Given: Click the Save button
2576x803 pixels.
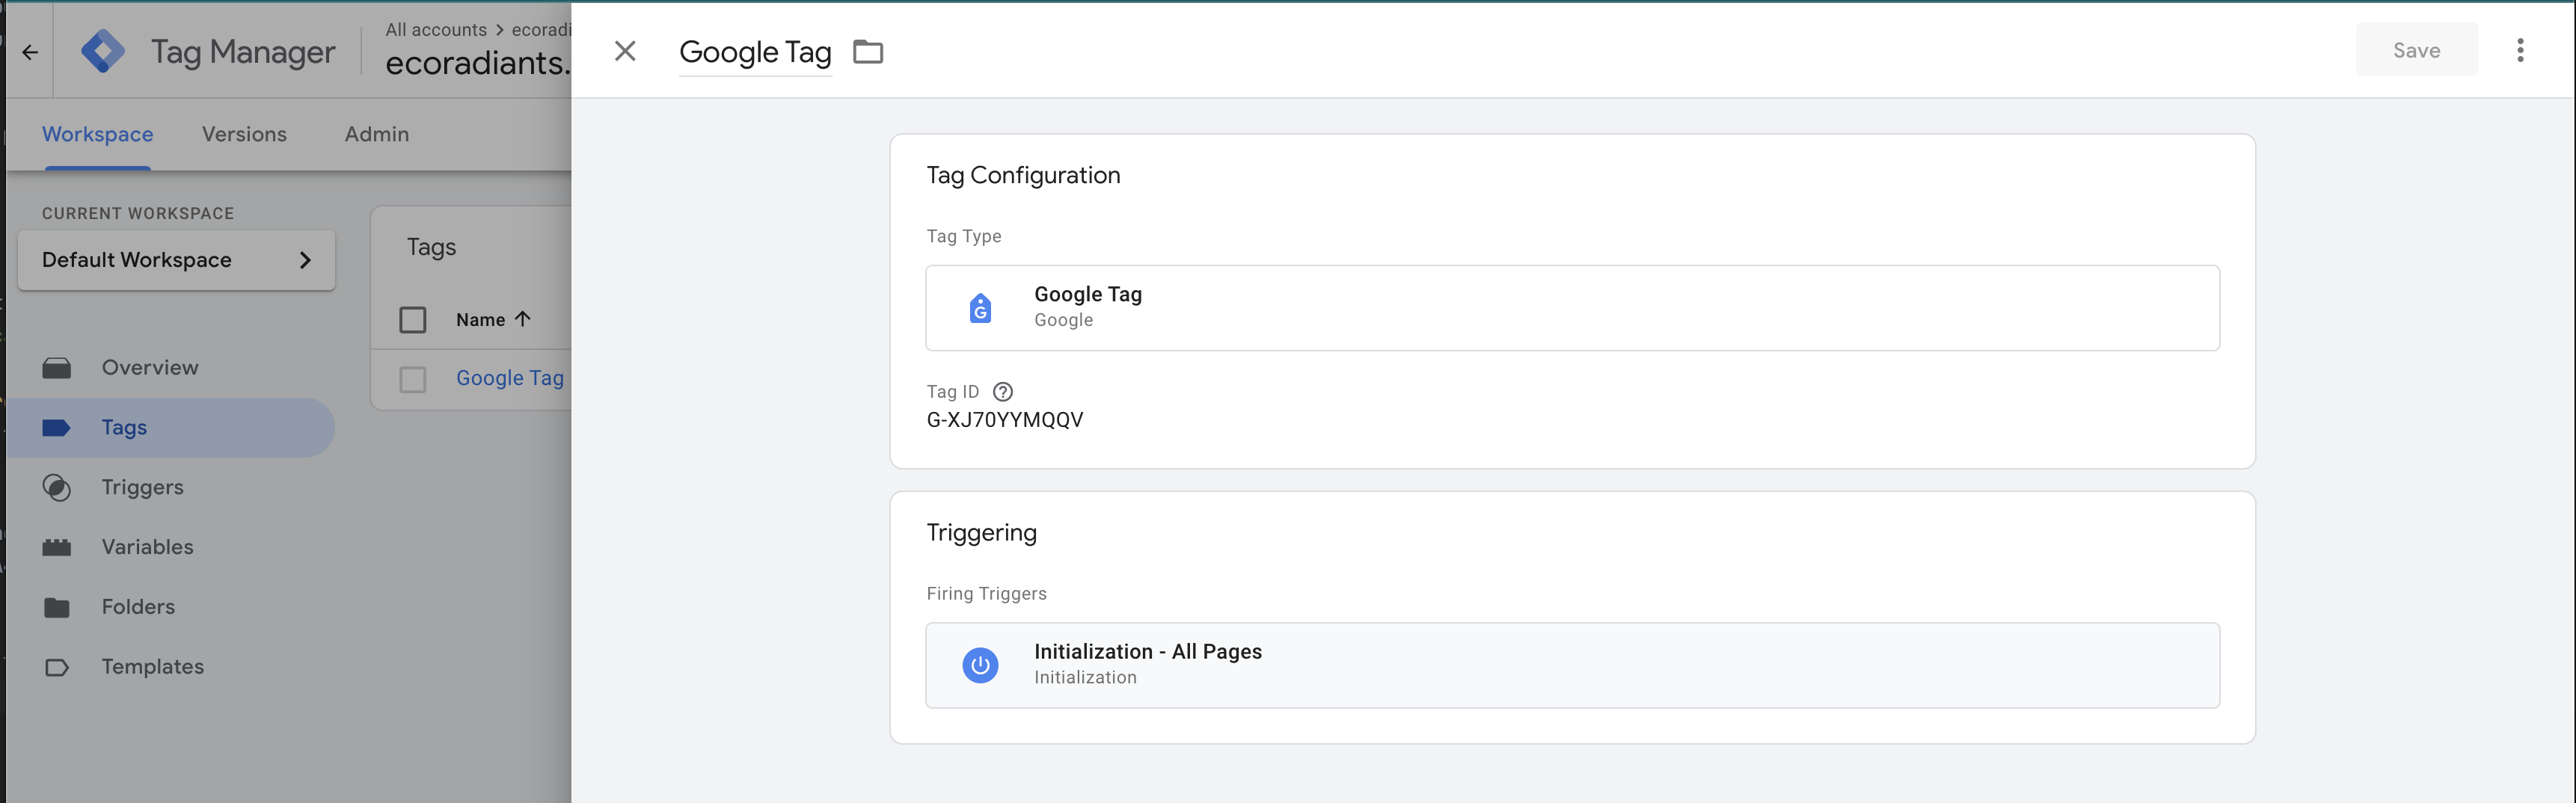Looking at the screenshot, I should coord(2416,50).
